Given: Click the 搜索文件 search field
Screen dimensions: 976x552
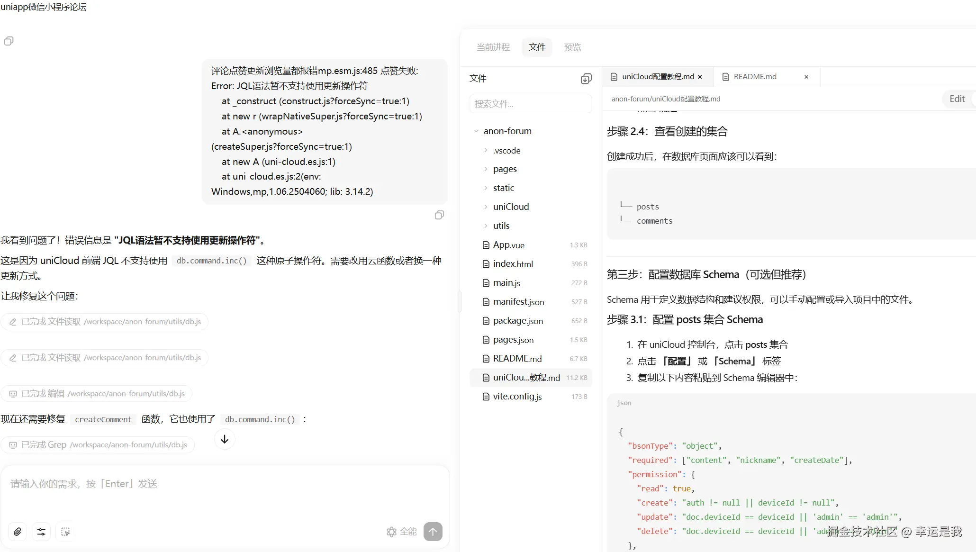Looking at the screenshot, I should pos(531,104).
